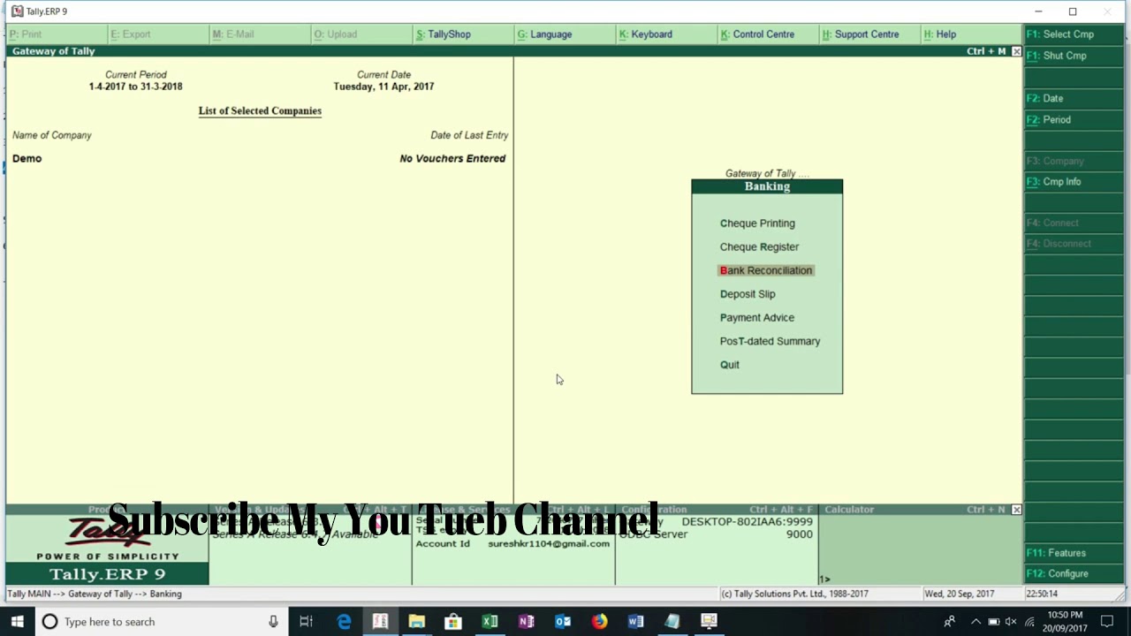Viewport: 1131px width, 636px height.
Task: Open F12 Configure
Action: 1075,573
